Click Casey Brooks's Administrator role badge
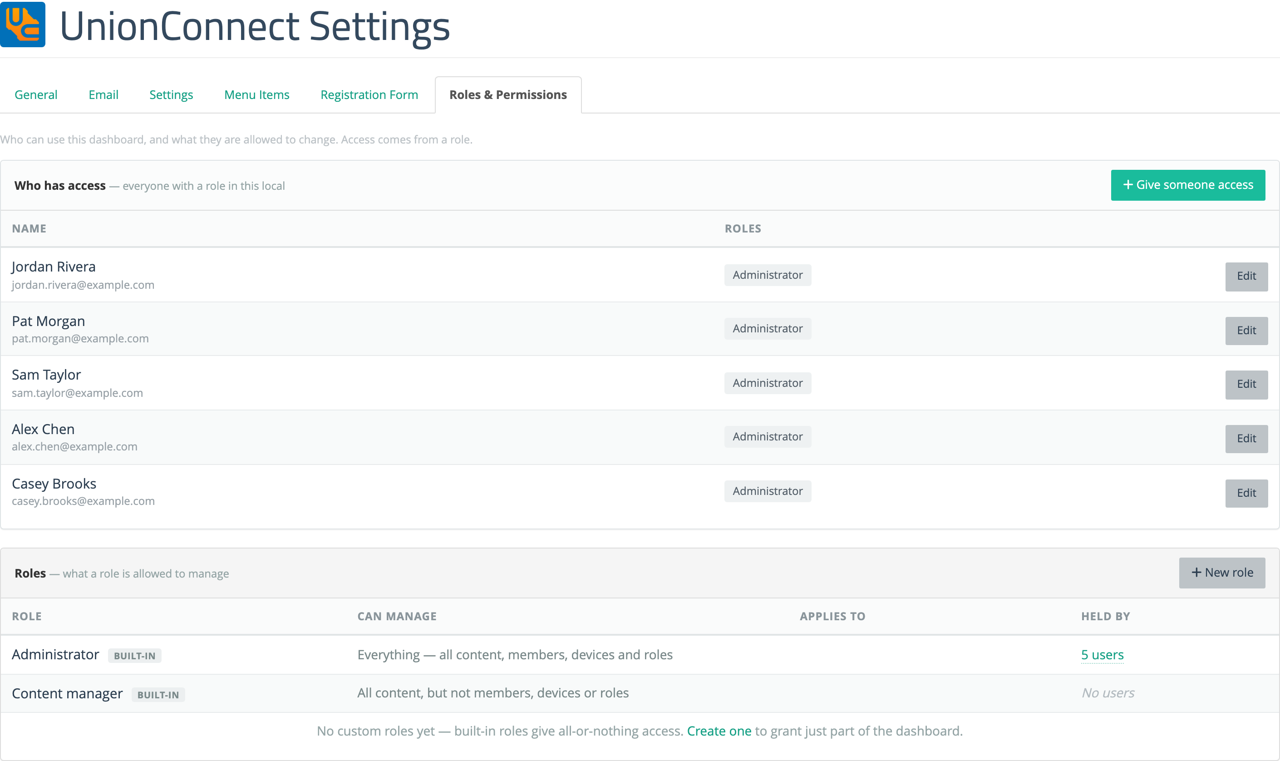1280x761 pixels. pos(768,491)
